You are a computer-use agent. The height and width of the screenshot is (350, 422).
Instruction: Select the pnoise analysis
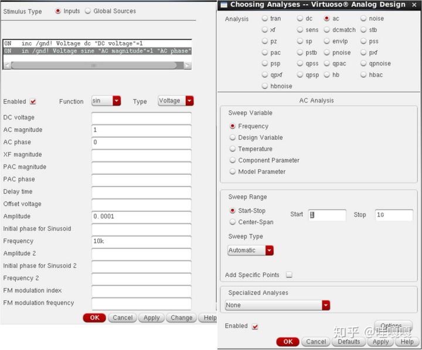pos(326,53)
